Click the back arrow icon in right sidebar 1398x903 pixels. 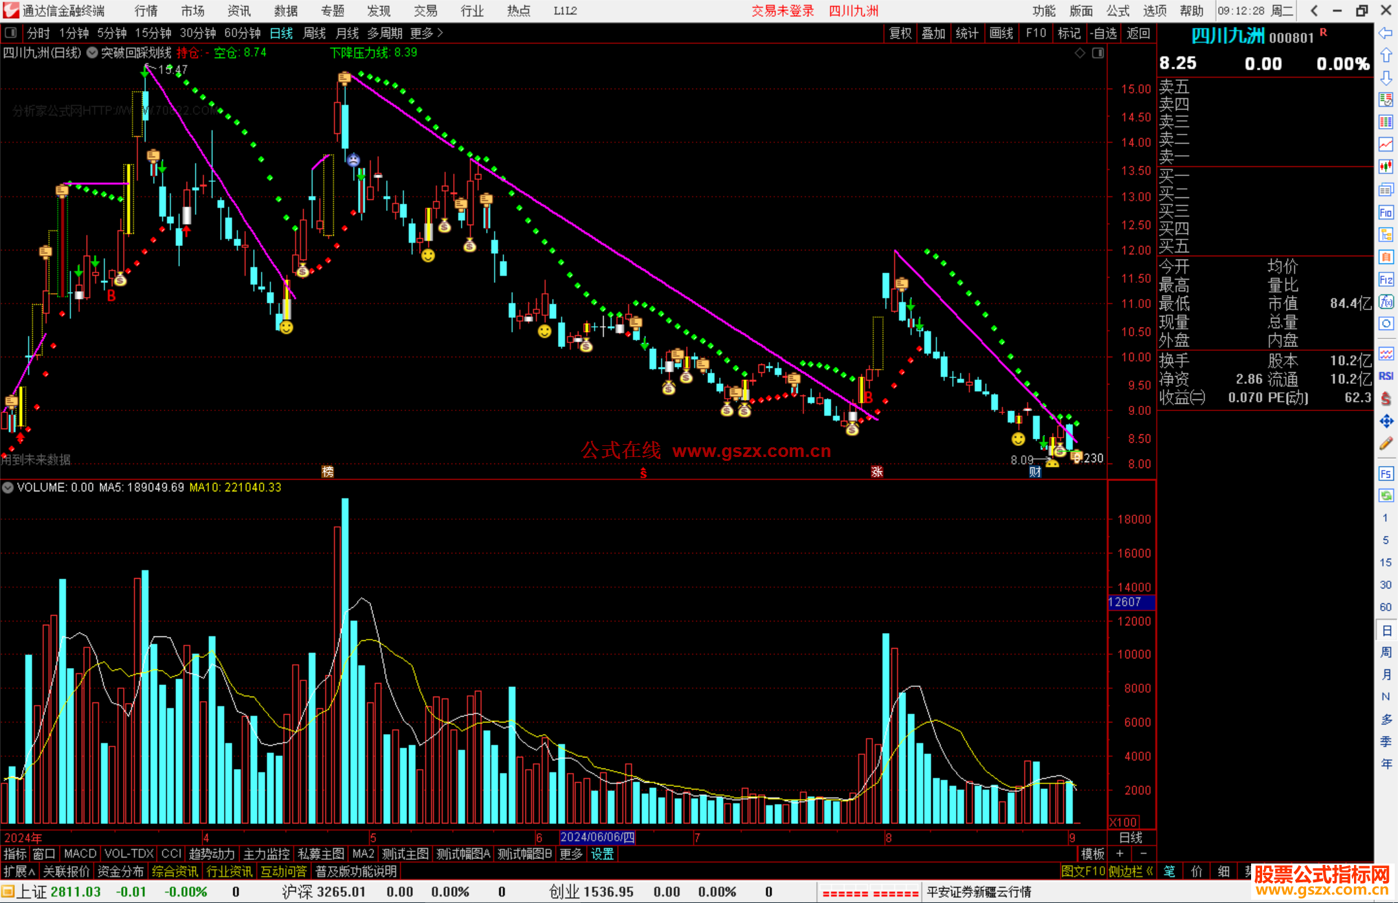tap(1386, 33)
